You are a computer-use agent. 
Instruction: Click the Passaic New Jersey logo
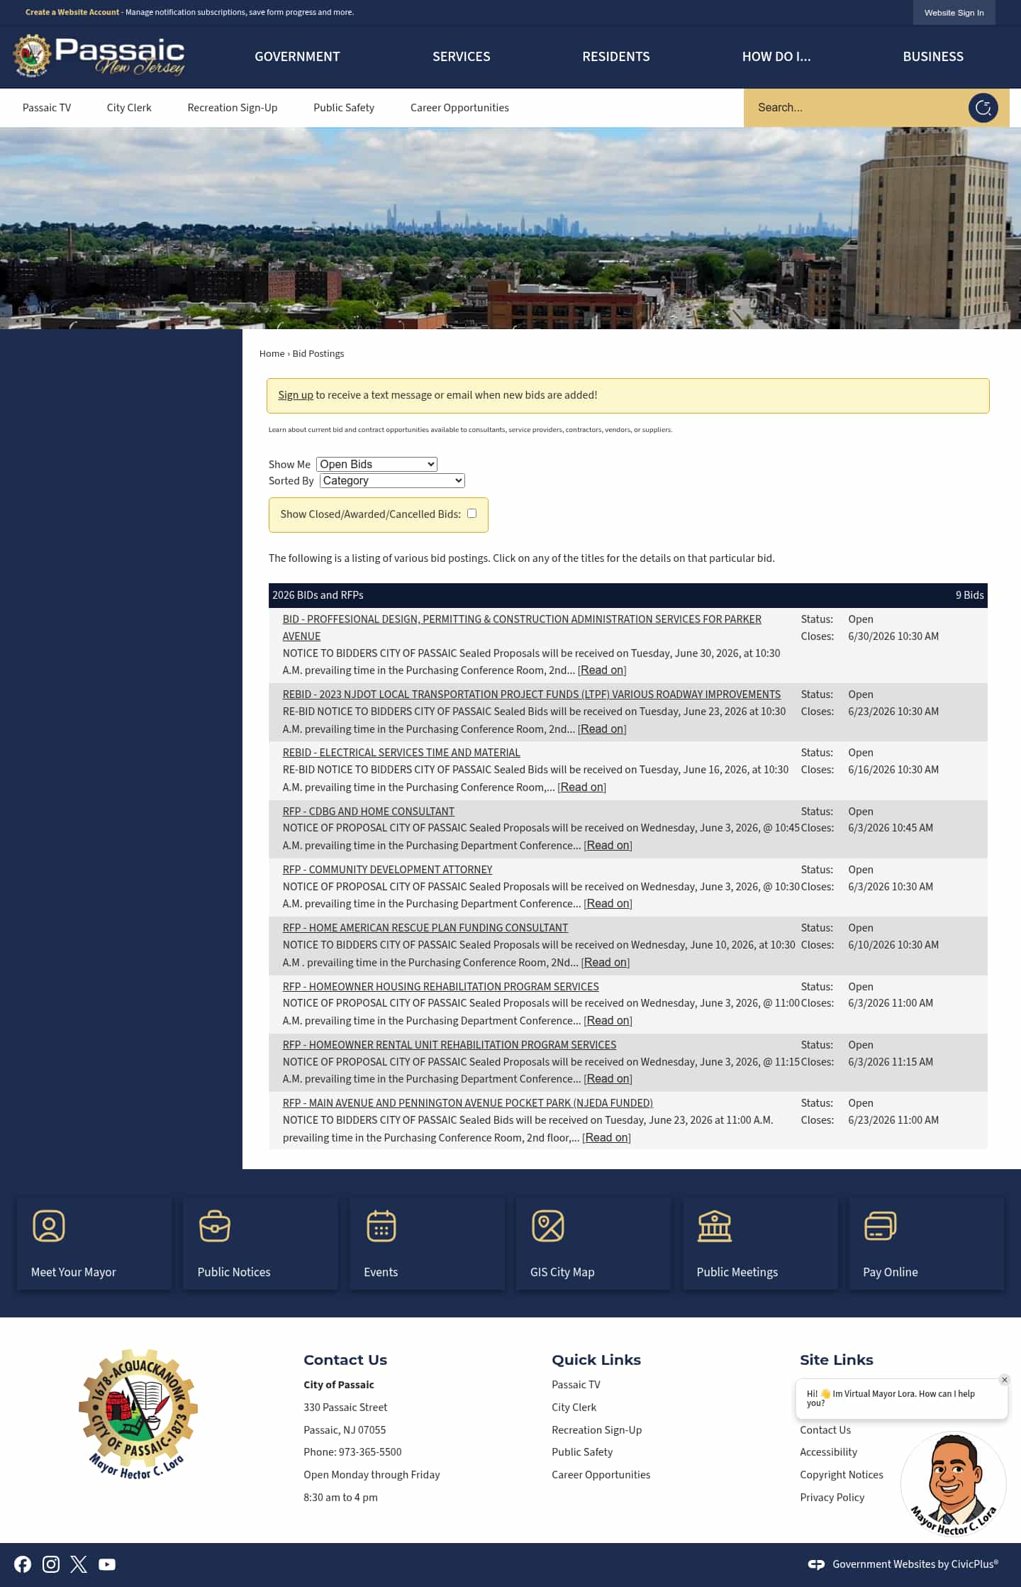tap(99, 56)
